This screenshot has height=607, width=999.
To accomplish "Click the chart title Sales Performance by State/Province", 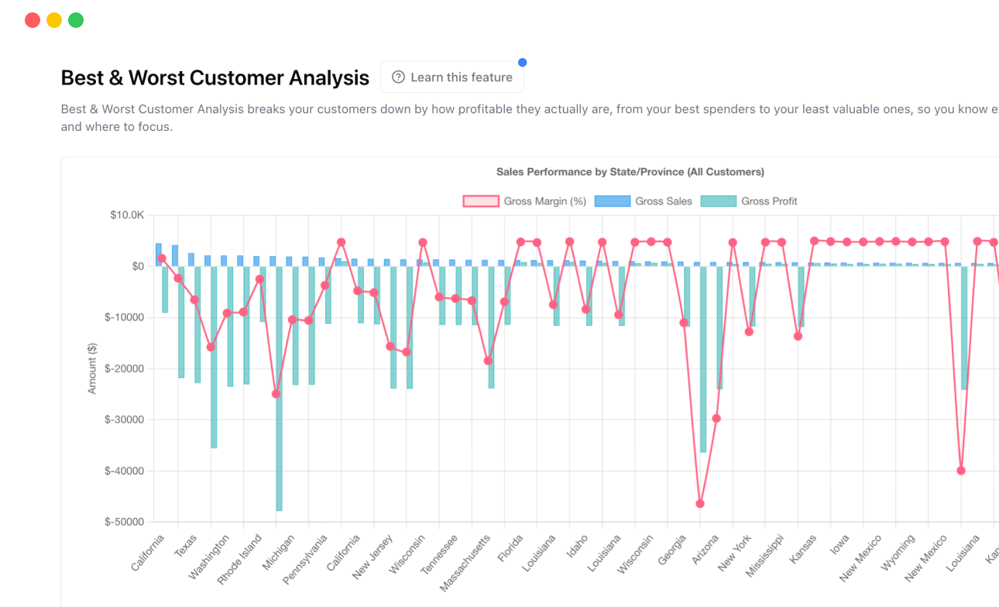I will coord(630,171).
